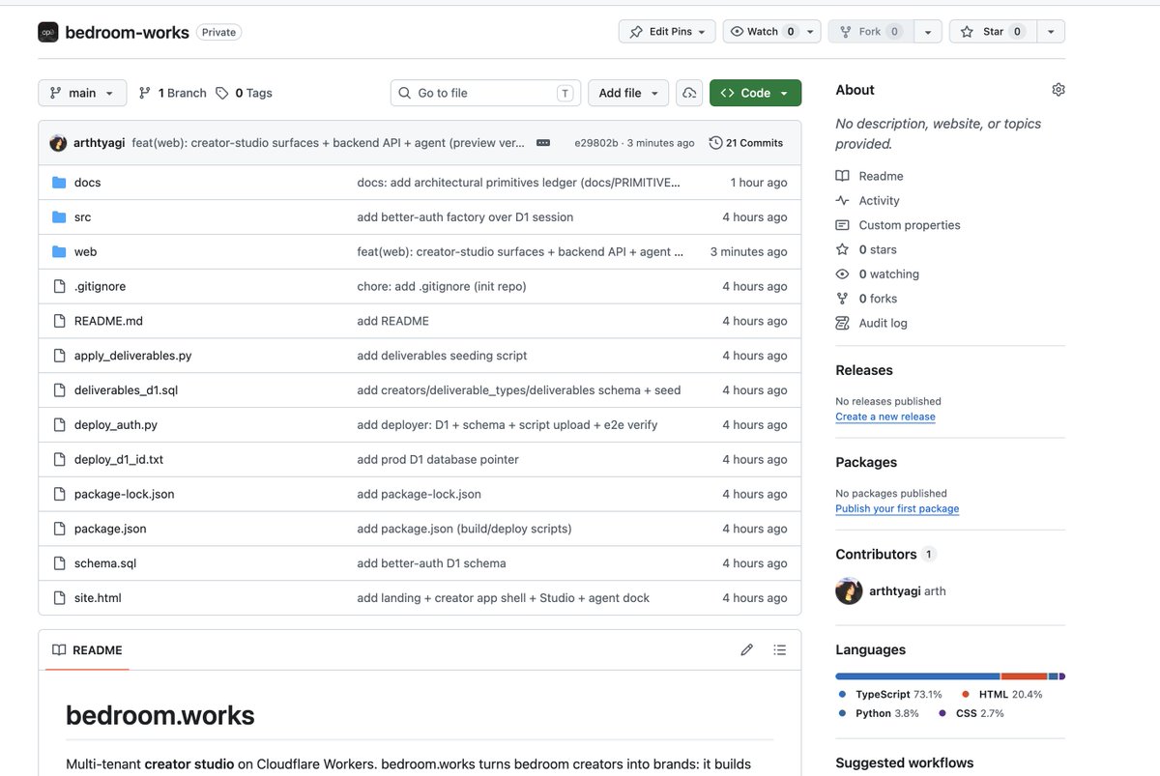
Task: Click Create a new release link
Action: click(x=885, y=417)
